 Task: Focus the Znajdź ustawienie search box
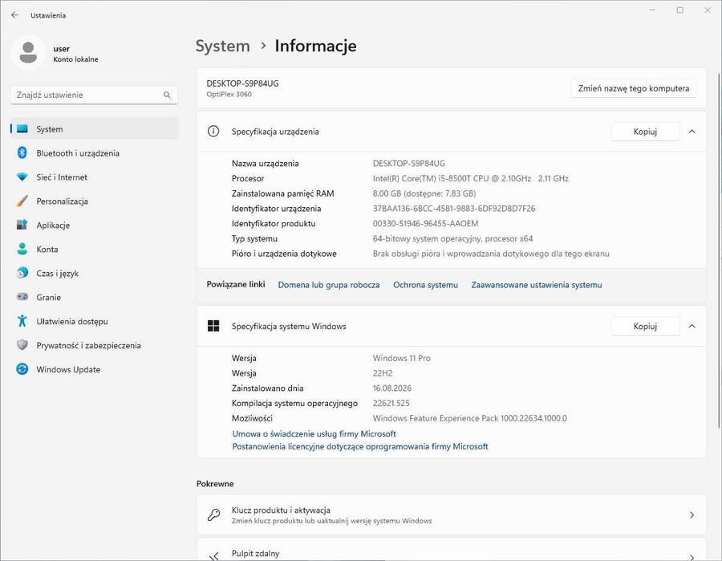click(94, 95)
